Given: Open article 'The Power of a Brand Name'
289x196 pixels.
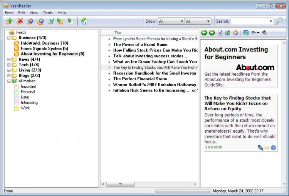Looking at the screenshot, I should point(140,45).
